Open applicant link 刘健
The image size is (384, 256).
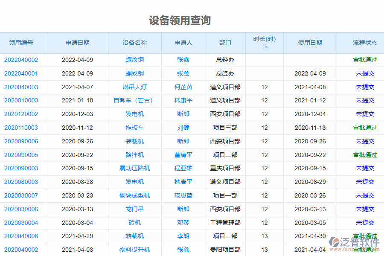coord(183,128)
